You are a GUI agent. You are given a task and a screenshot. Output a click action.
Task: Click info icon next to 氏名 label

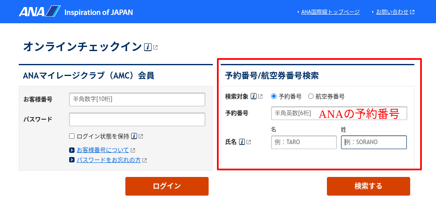[242, 142]
